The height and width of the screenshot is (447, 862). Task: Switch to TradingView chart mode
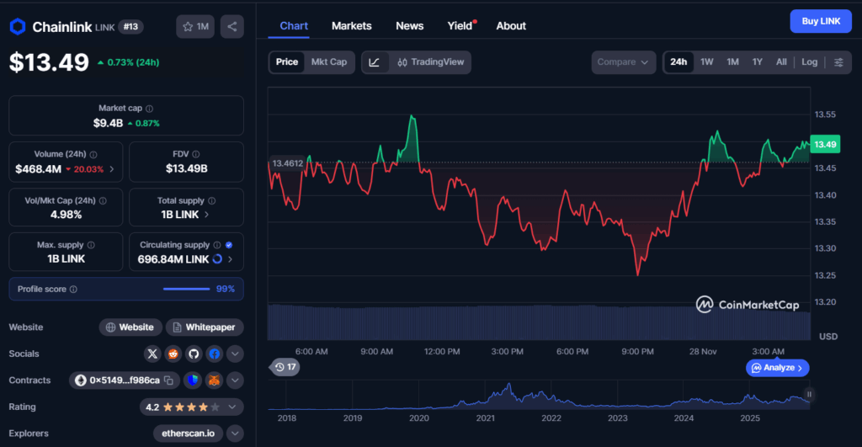(431, 62)
